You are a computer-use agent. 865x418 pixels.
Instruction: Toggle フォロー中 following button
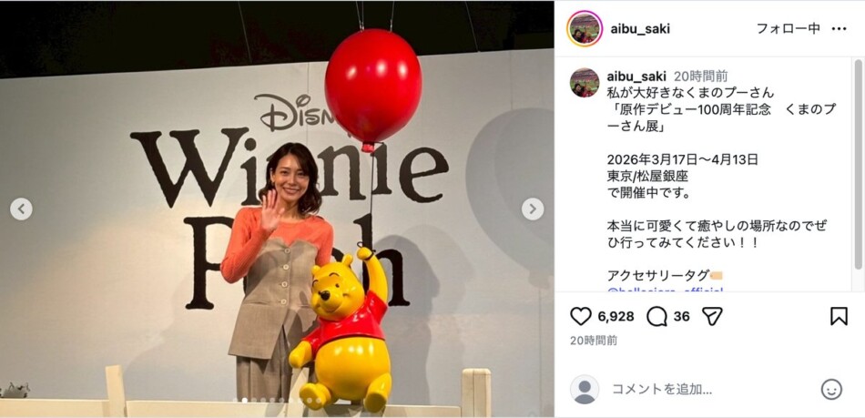coord(788,28)
